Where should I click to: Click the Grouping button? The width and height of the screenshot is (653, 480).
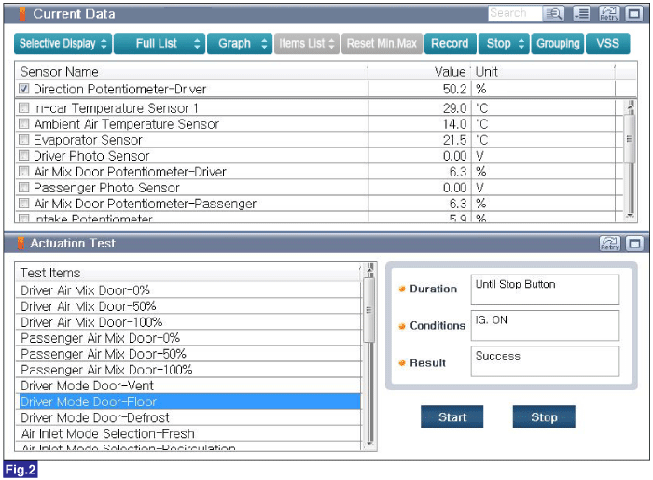558,44
